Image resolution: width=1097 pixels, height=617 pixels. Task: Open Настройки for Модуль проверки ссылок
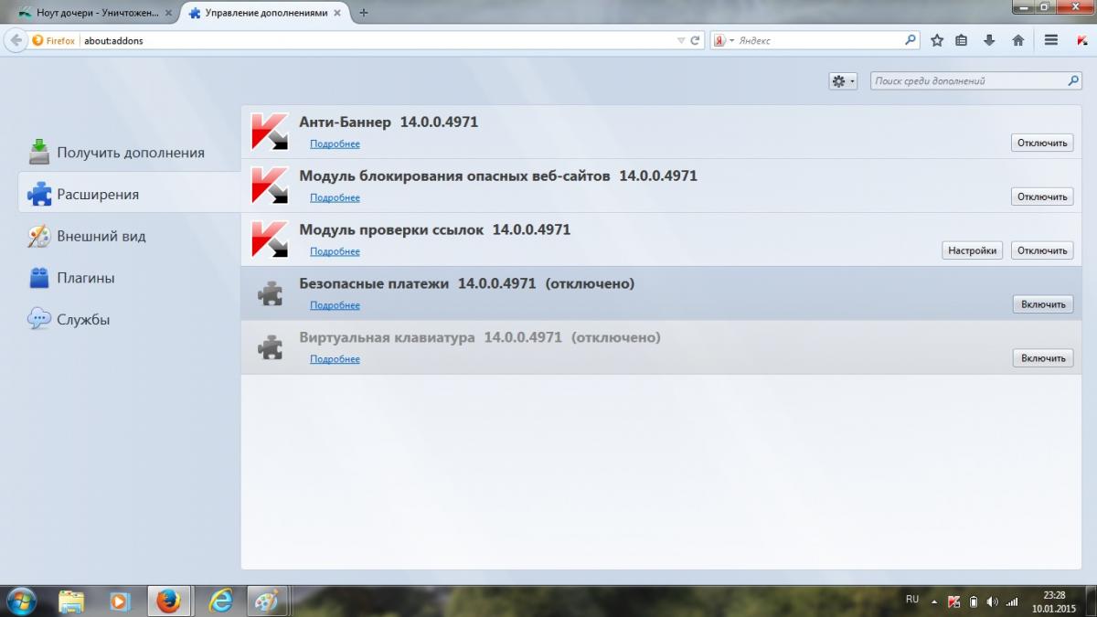coord(973,250)
